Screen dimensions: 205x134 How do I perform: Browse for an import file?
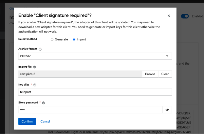click(x=150, y=74)
